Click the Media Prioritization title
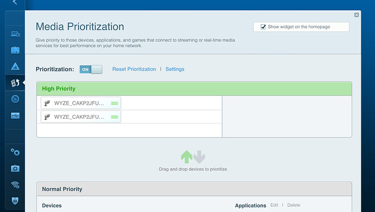 pyautogui.click(x=80, y=27)
